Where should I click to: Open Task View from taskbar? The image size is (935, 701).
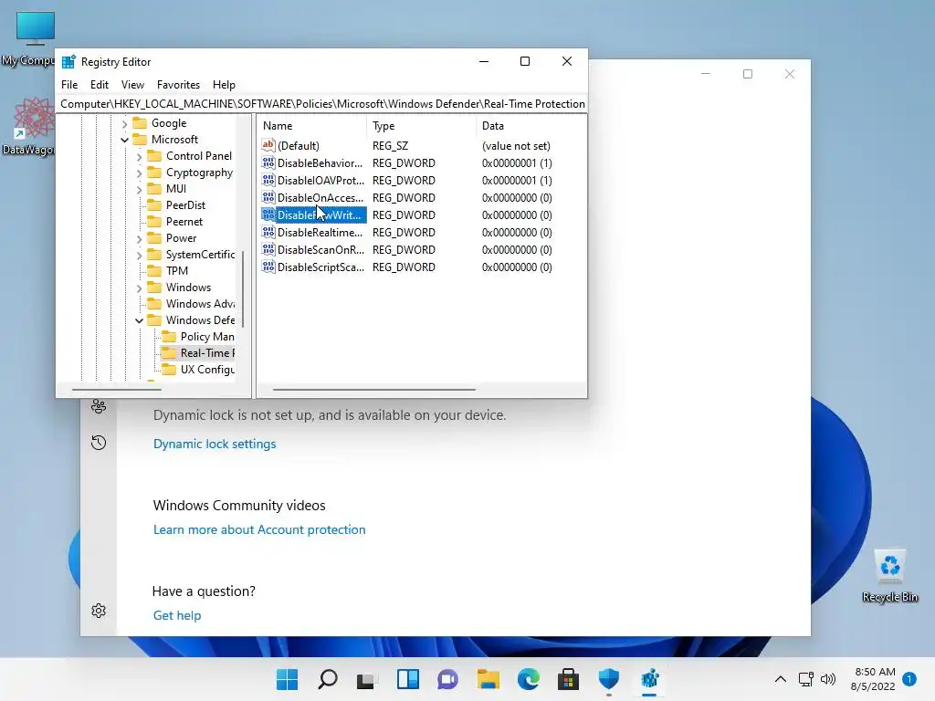[x=366, y=679]
